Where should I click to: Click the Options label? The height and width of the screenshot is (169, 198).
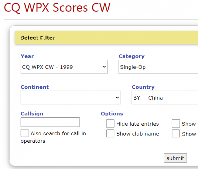click(x=112, y=114)
